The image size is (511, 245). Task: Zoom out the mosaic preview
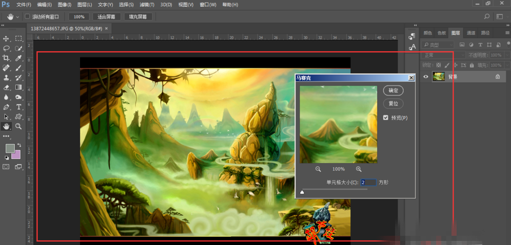coord(318,169)
